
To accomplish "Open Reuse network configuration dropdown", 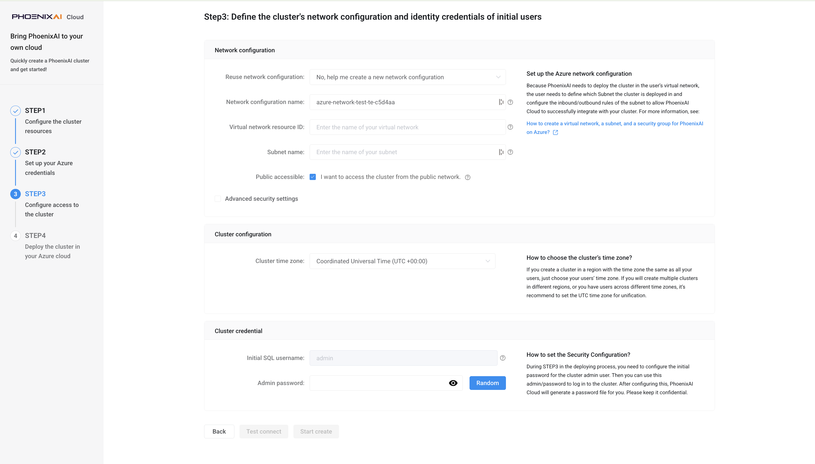I will click(408, 77).
